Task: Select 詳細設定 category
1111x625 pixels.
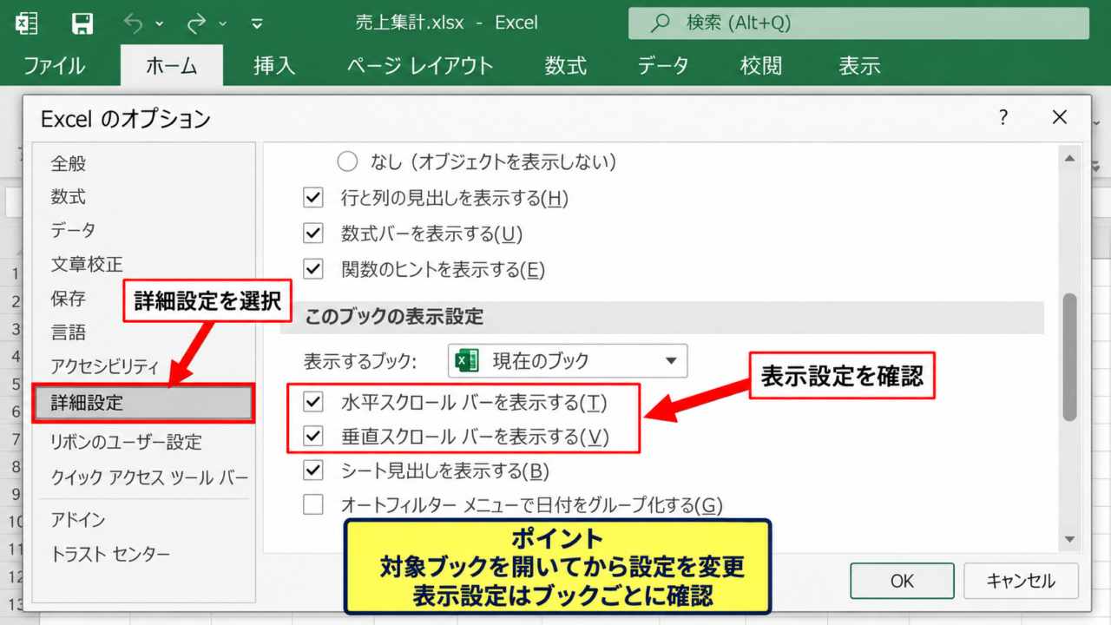Action: coord(144,404)
